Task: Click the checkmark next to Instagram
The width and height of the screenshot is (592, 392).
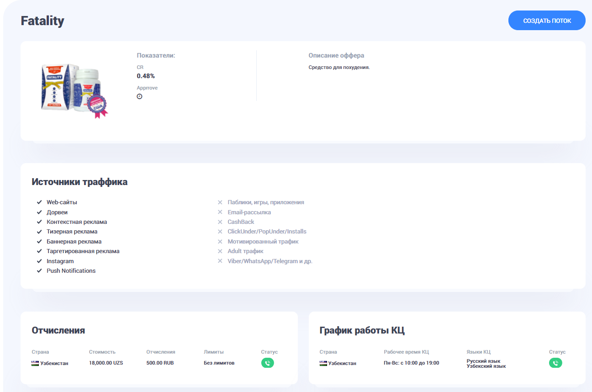Action: pyautogui.click(x=39, y=261)
